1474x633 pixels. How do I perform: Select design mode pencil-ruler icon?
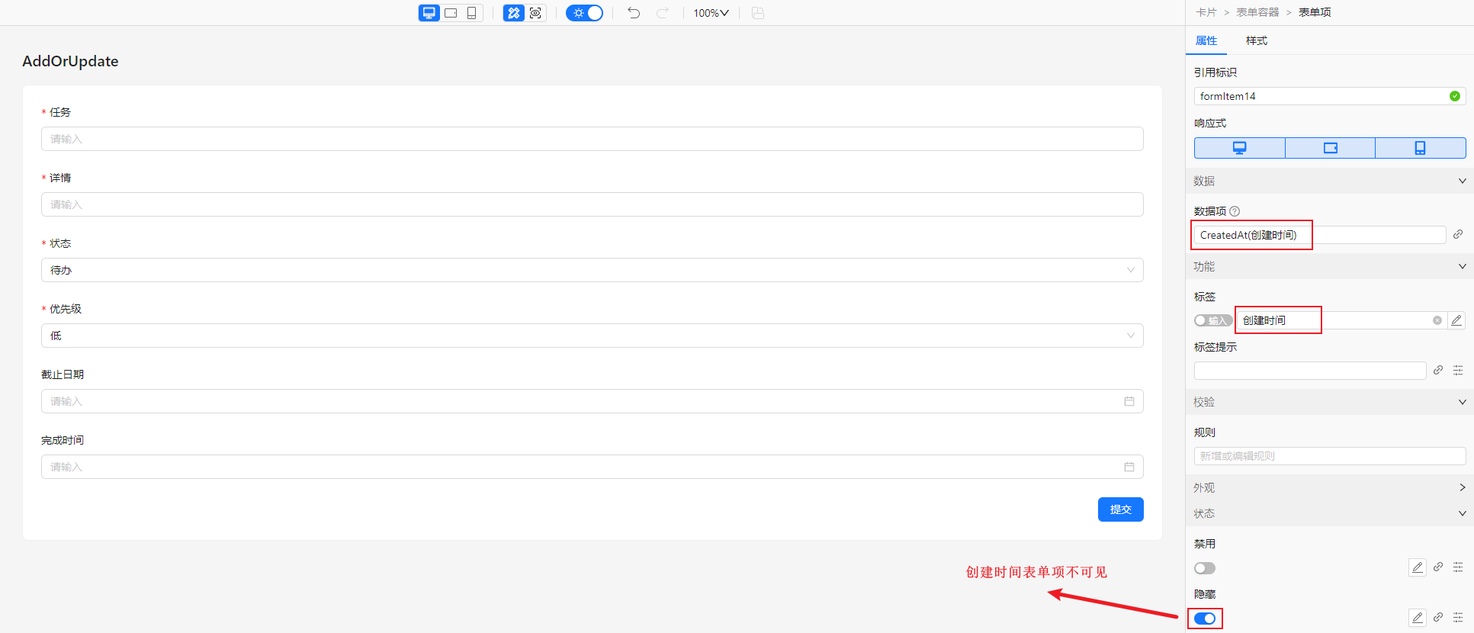point(514,13)
